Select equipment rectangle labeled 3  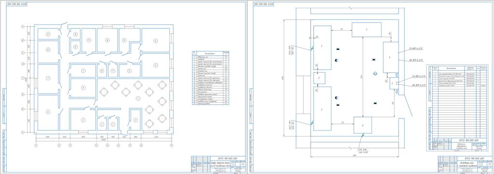click(367, 30)
